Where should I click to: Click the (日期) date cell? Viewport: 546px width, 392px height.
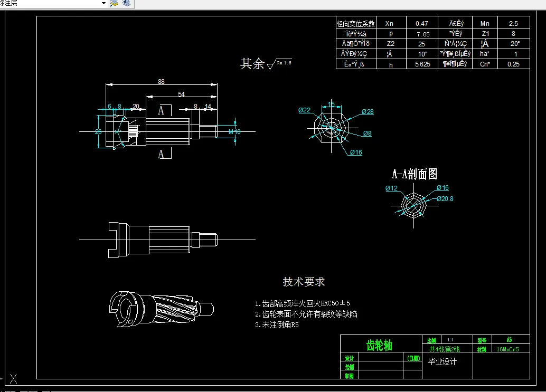(413, 358)
